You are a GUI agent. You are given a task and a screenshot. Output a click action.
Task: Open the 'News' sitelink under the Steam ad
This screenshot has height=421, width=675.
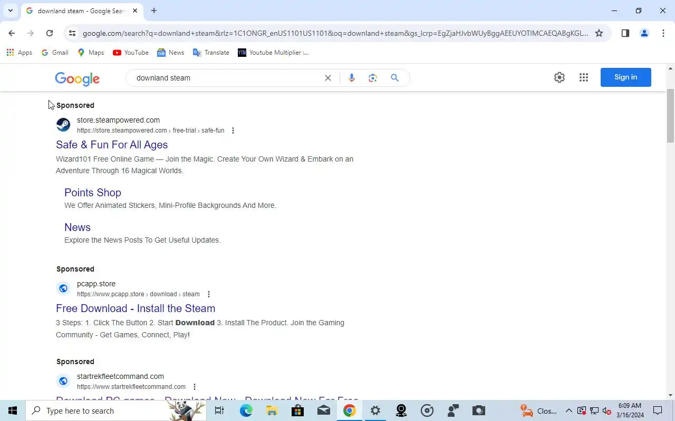(78, 227)
